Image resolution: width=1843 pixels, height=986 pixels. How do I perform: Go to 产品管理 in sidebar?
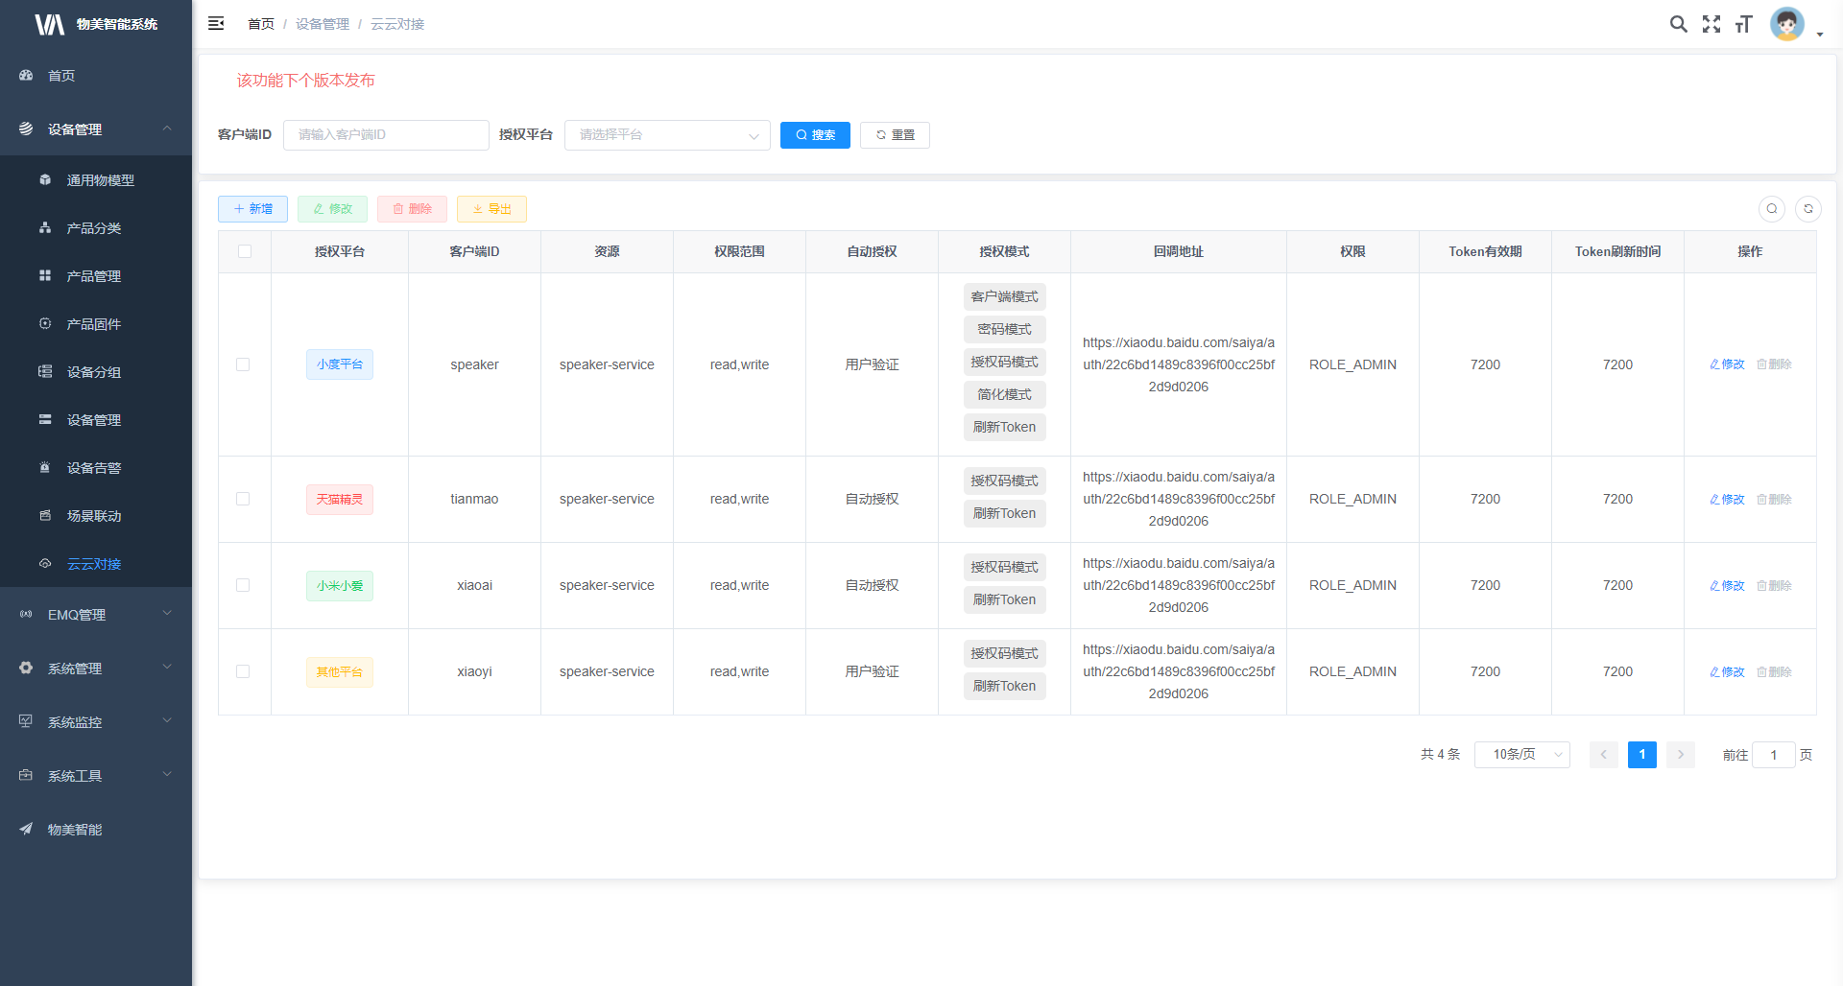(x=94, y=276)
